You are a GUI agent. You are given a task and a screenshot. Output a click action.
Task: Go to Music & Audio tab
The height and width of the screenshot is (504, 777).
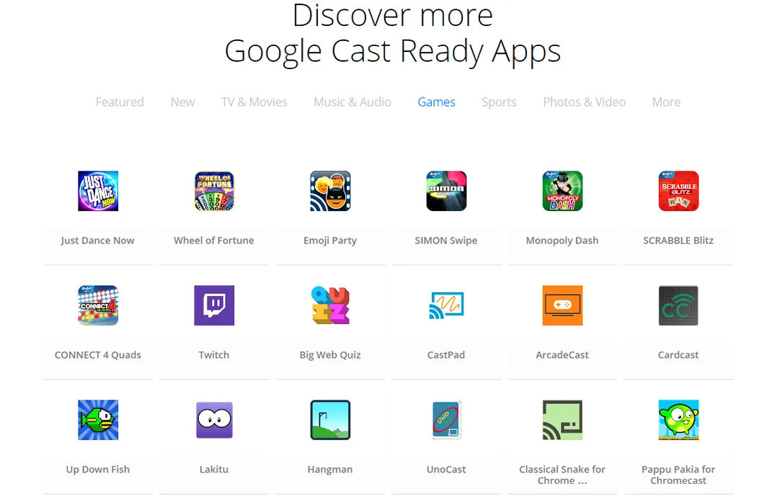[352, 102]
